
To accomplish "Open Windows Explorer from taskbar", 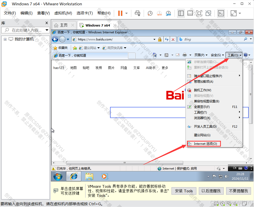I will coord(89,176).
